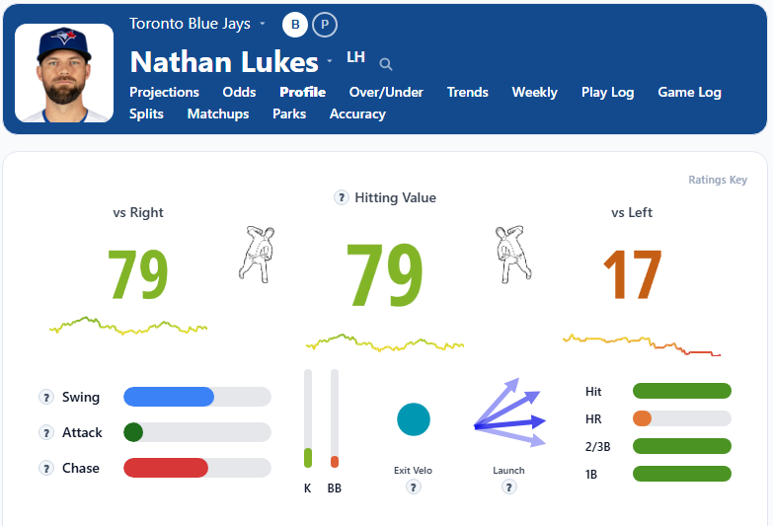Go to the Splits tab
Screen dimensions: 773x526
pyautogui.click(x=146, y=113)
